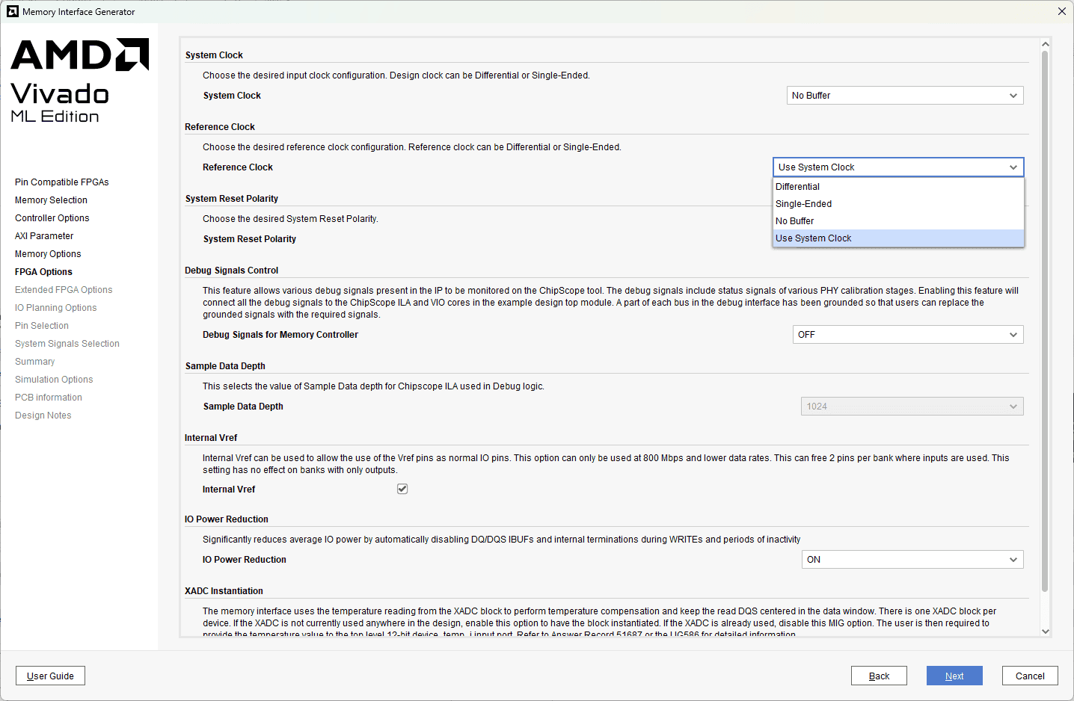Open Controller Options step in sidebar
Screen dimensions: 1074x701
(x=52, y=218)
